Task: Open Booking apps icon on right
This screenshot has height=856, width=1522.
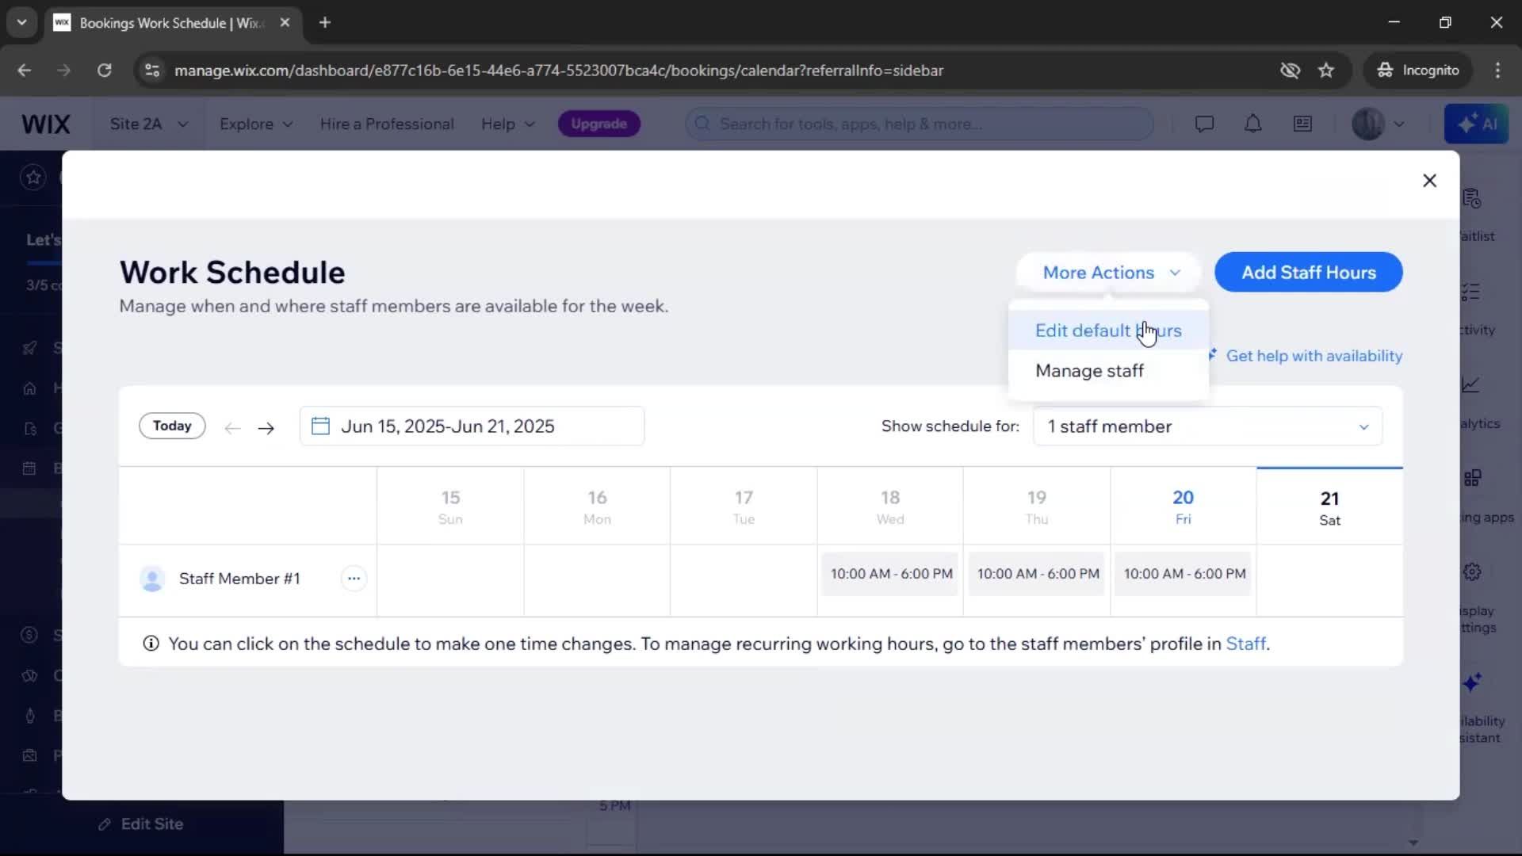Action: pyautogui.click(x=1472, y=478)
